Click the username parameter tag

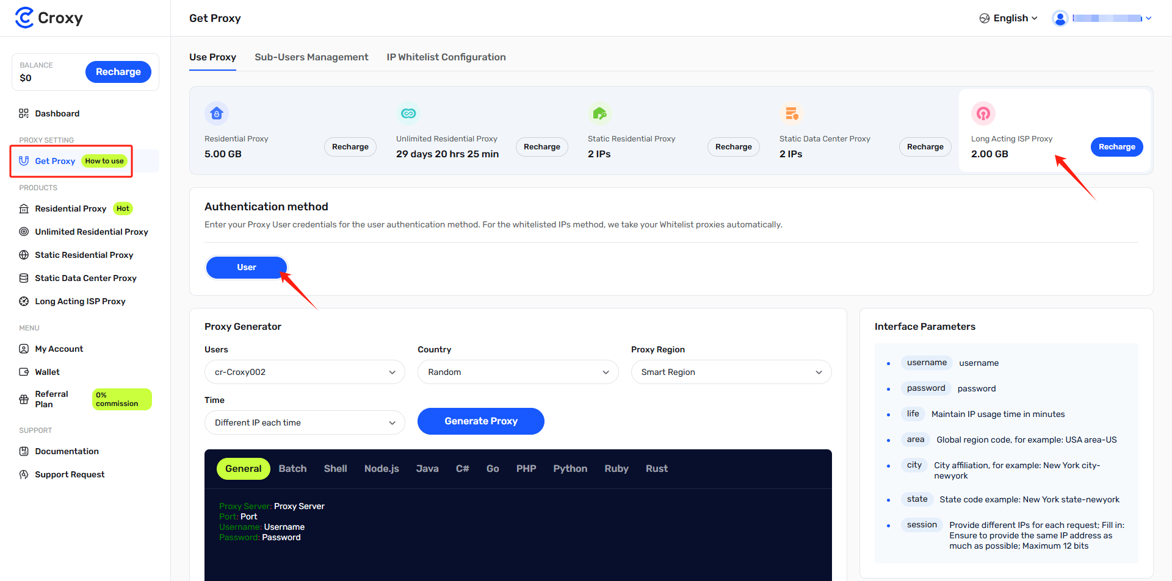pyautogui.click(x=927, y=363)
